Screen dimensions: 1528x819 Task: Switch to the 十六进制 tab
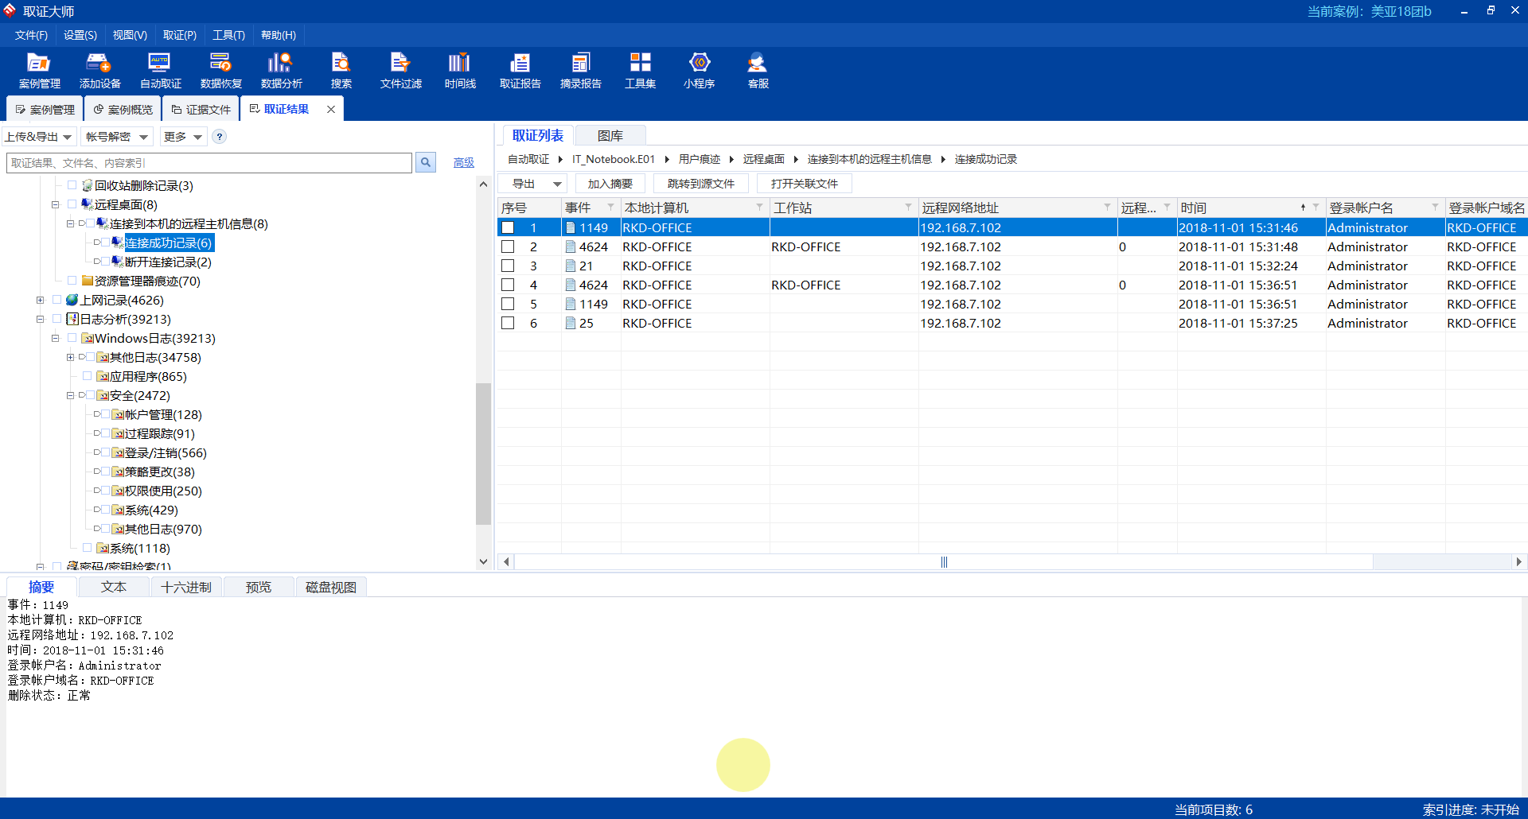186,587
